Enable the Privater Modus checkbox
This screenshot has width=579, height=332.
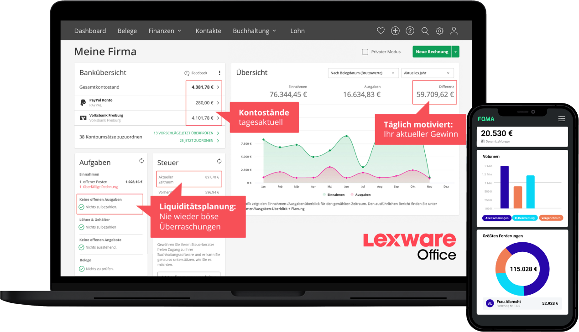click(x=365, y=52)
